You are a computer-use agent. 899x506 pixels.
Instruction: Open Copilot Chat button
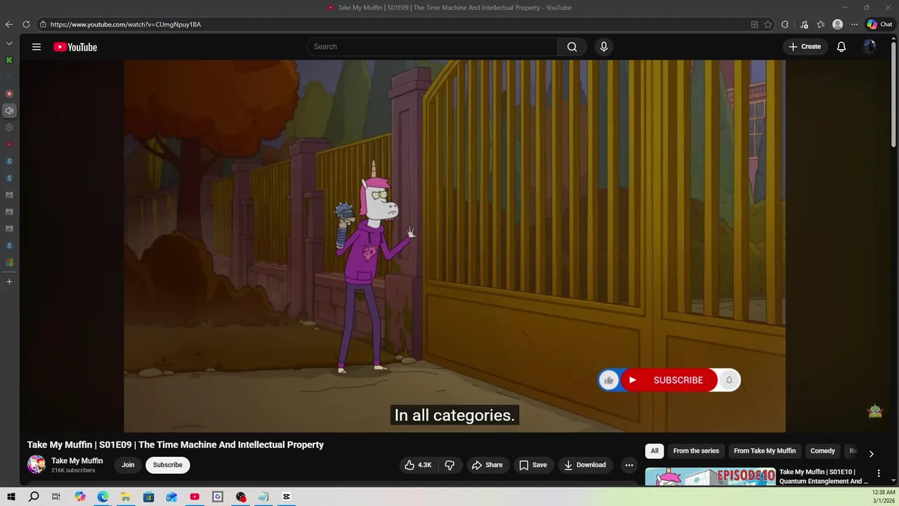[879, 25]
